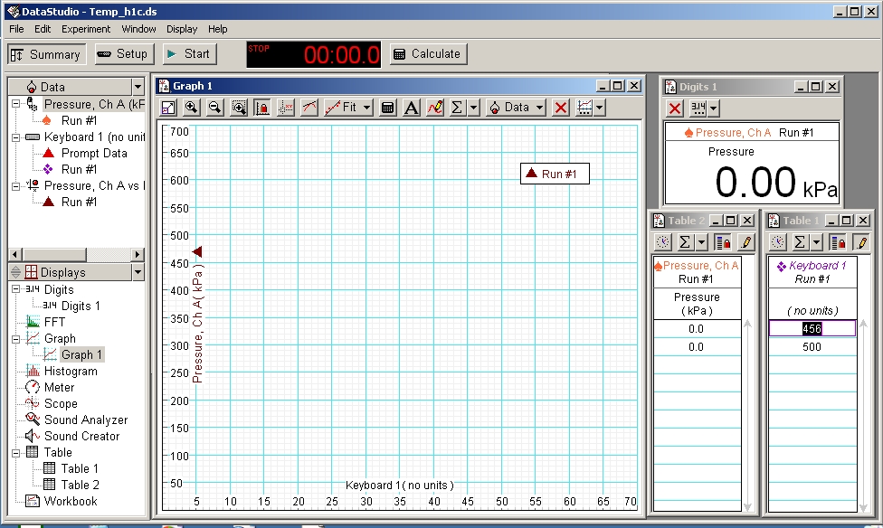Click Scale to Fit icon in Graph toolbar
Screen dimensions: 883x528
point(168,108)
